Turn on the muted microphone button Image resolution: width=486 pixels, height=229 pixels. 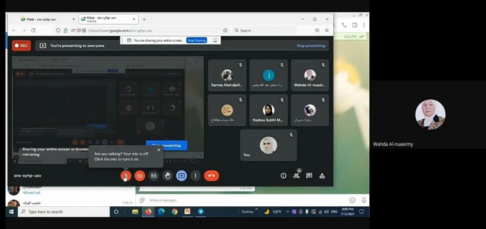pos(125,176)
